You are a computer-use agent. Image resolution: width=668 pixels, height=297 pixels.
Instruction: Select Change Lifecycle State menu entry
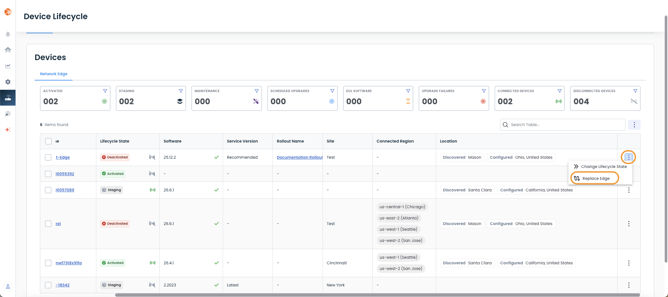600,167
